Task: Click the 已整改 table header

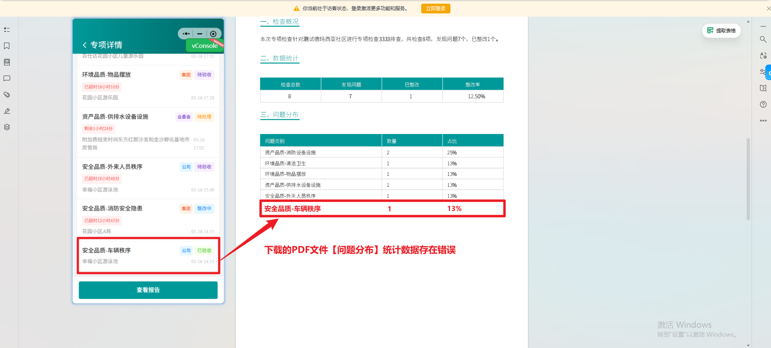Action: point(412,84)
